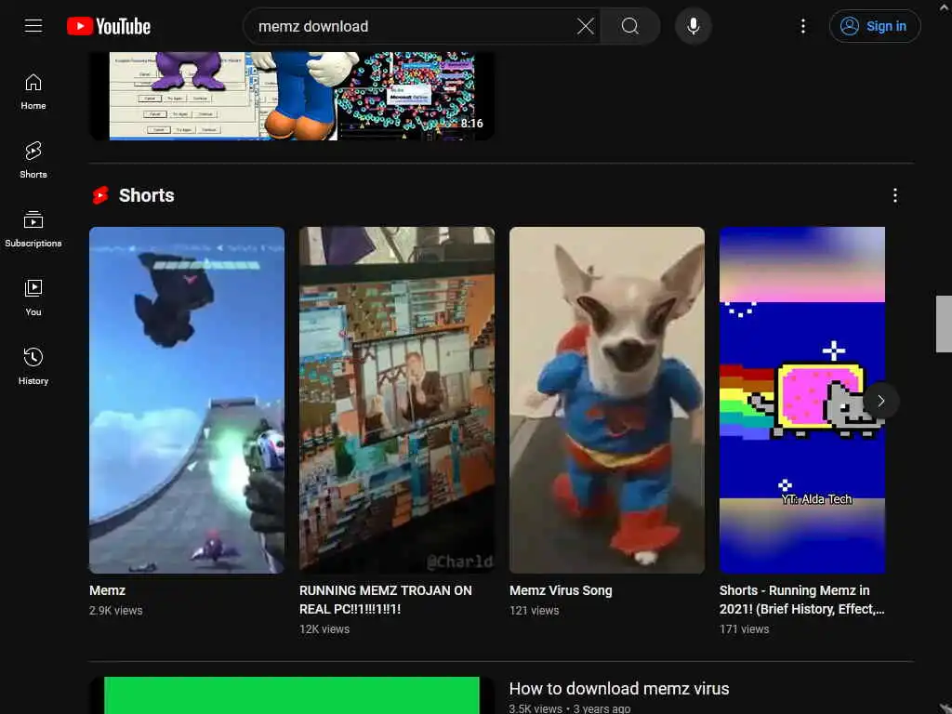Click the '12K views' text
The height and width of the screenshot is (714, 952).
(x=324, y=629)
